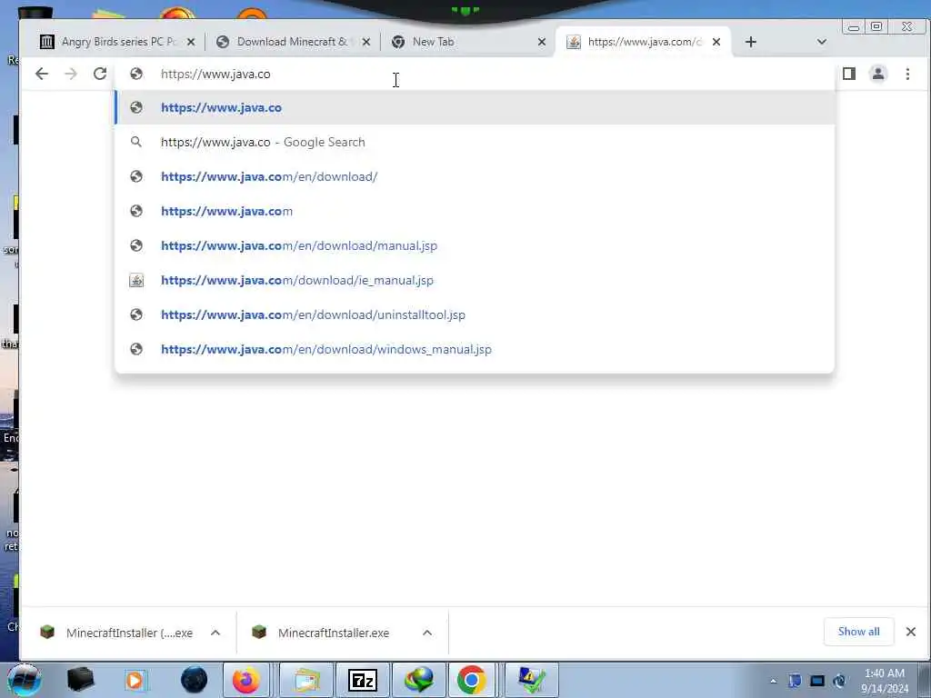Viewport: 931px width, 698px height.
Task: Open the Windows Start menu
Action: click(25, 680)
